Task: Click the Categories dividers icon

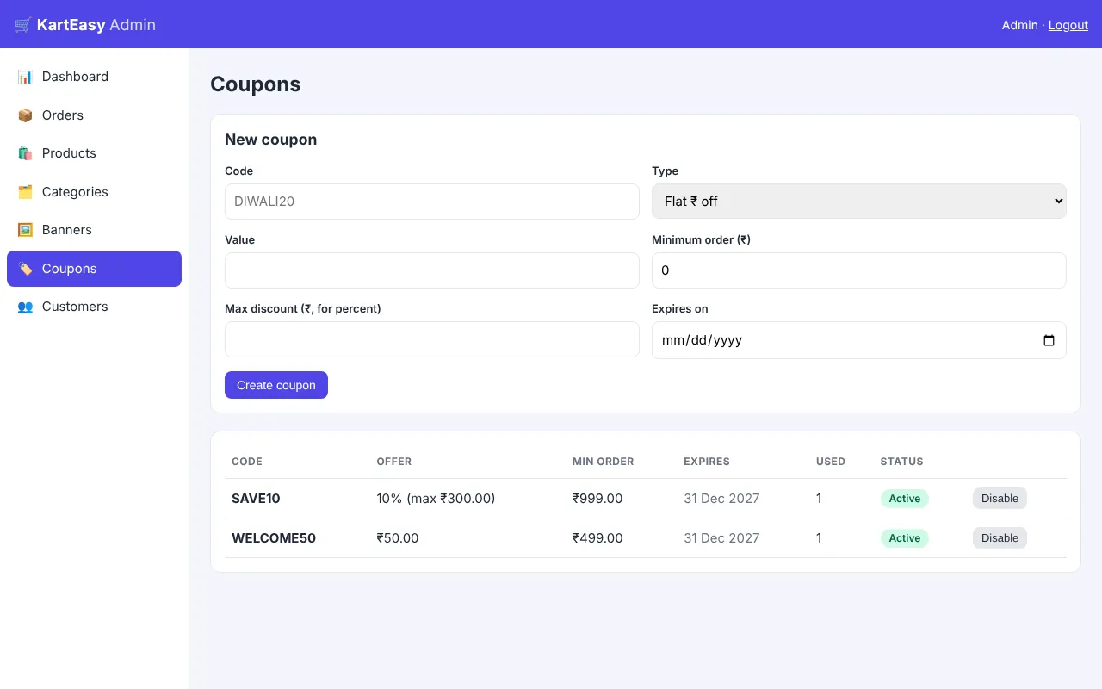Action: (25, 192)
